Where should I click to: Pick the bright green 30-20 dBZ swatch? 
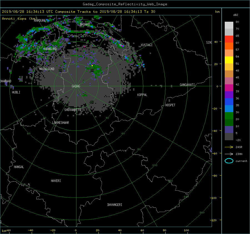click(x=229, y=116)
